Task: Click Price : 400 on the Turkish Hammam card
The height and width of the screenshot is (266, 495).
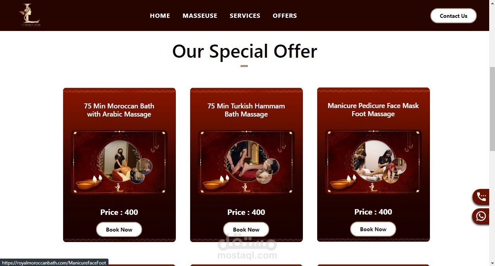Action: coord(246,212)
